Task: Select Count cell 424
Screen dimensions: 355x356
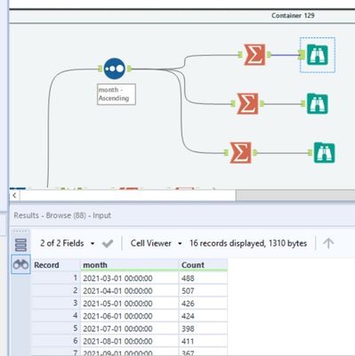Action: (x=203, y=316)
